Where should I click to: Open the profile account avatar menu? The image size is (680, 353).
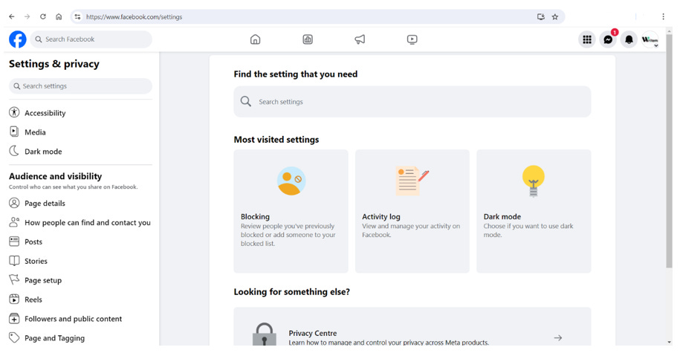click(650, 39)
